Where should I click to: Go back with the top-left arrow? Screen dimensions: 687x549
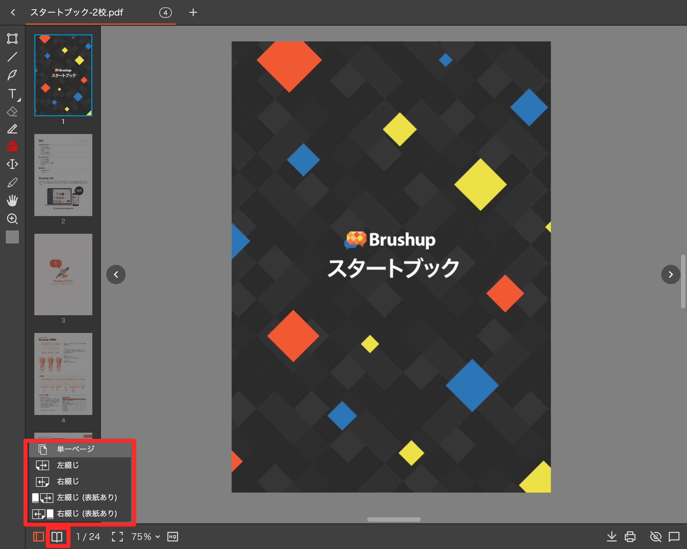pos(13,12)
